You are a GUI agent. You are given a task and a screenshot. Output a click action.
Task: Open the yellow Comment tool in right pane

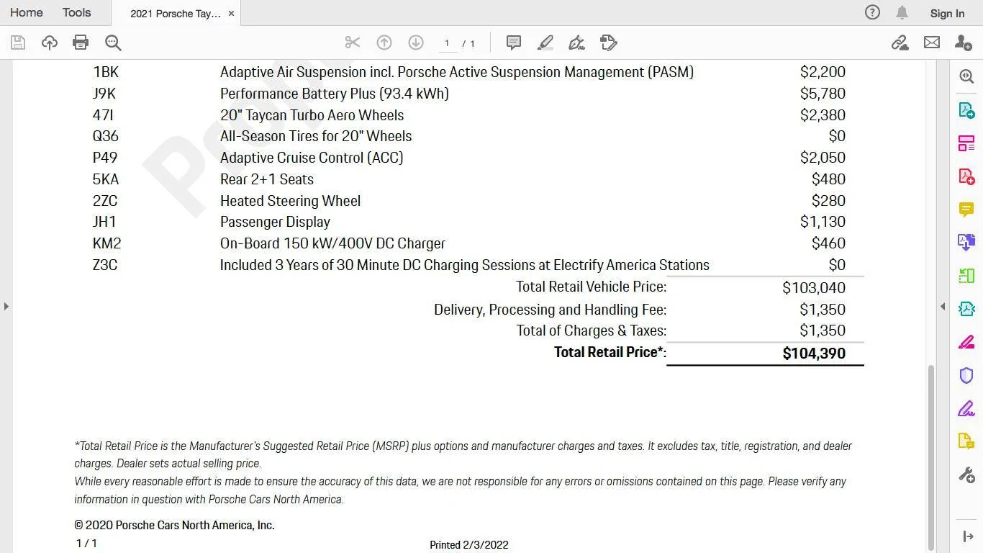pos(966,210)
